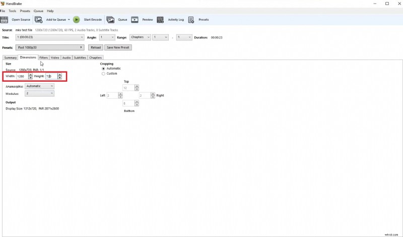
Task: Switch to the Summary tab
Action: 10,57
